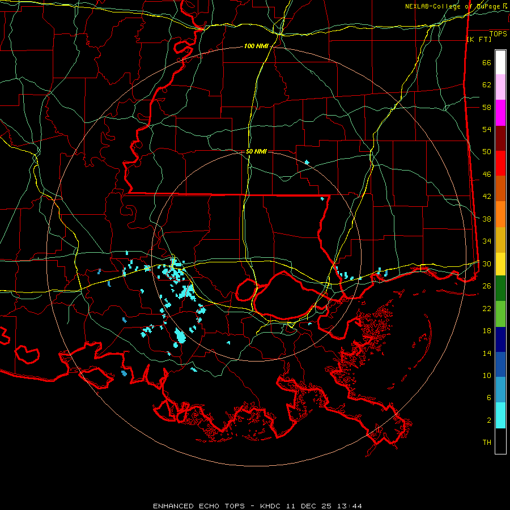Screen dimensions: 510x510
Task: Click the 'TH' legend label
Action: [487, 443]
